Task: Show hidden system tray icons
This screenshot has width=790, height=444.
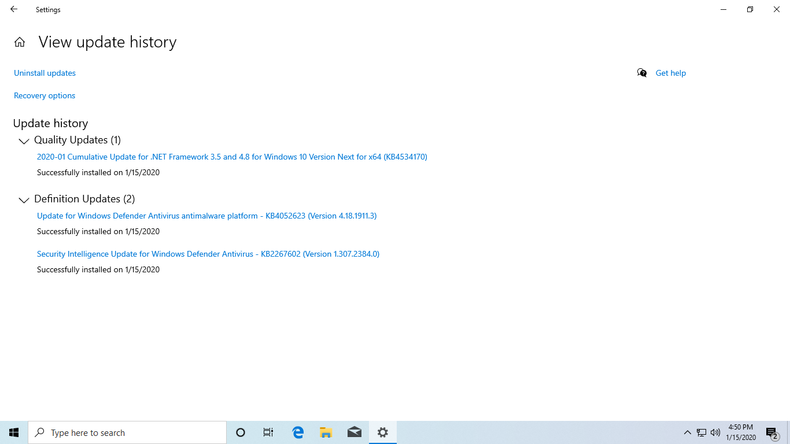Action: (x=688, y=432)
